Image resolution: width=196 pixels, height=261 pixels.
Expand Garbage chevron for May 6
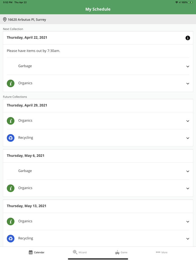(188, 171)
